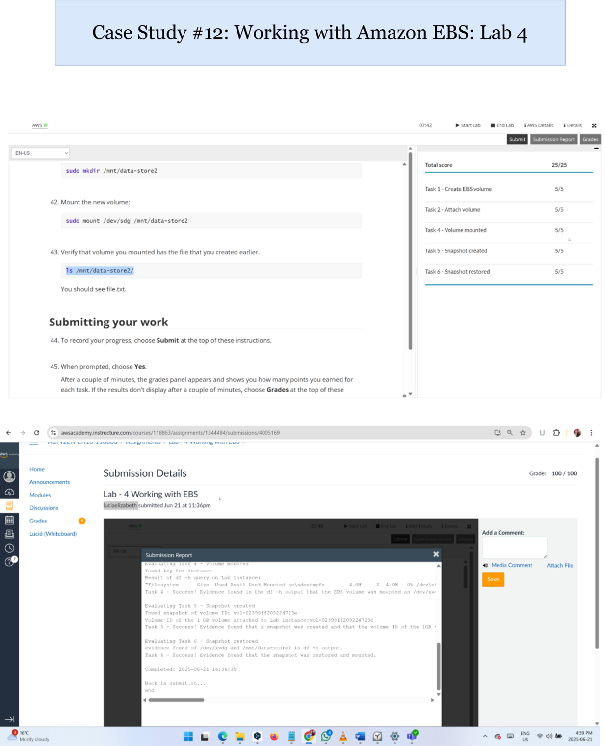Image resolution: width=605 pixels, height=746 pixels.
Task: Open Canvas Account in global sidebar
Action: [x=9, y=477]
